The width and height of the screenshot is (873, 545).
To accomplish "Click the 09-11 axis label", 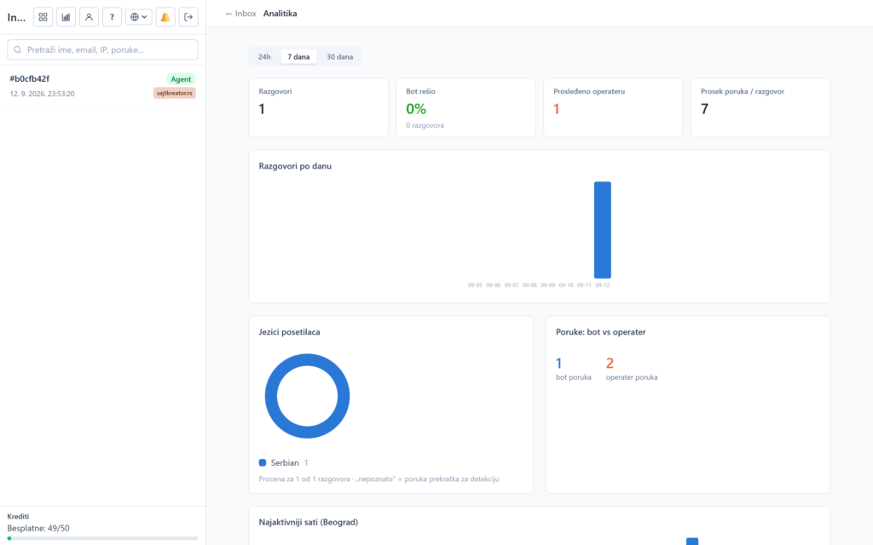I will tap(584, 284).
